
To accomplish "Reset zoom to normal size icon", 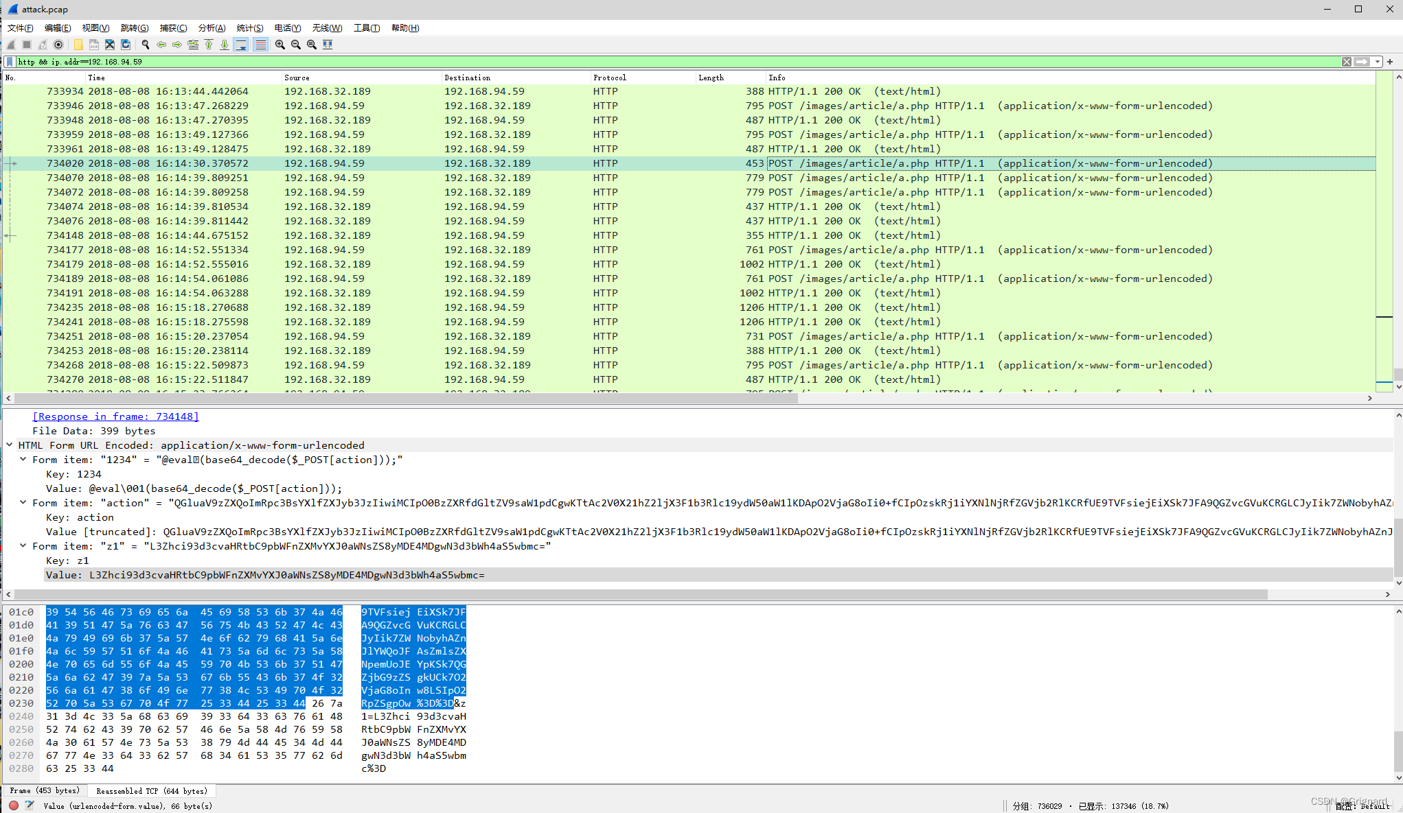I will 312,45.
